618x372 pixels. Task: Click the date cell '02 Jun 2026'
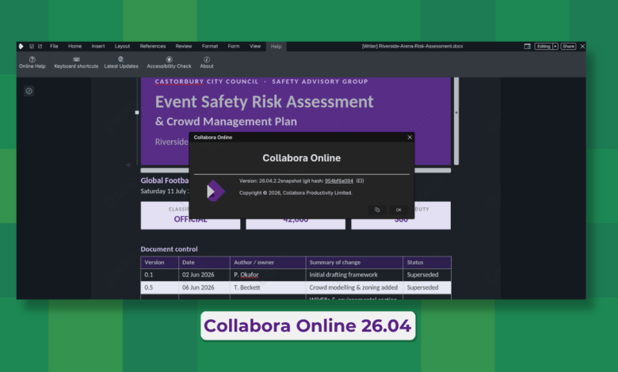204,275
